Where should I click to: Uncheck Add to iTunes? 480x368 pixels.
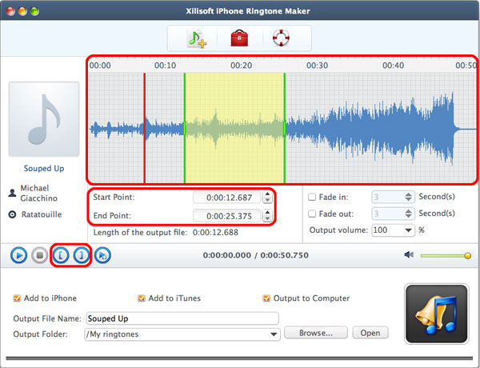pos(141,298)
